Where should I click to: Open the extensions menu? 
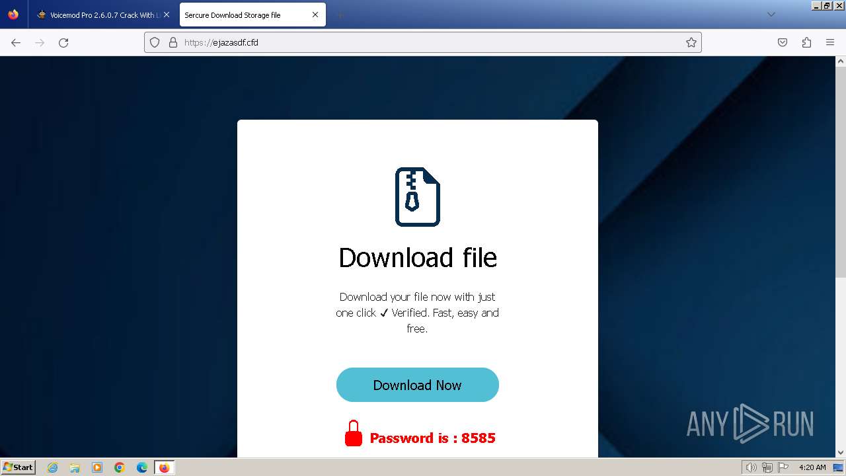point(806,42)
